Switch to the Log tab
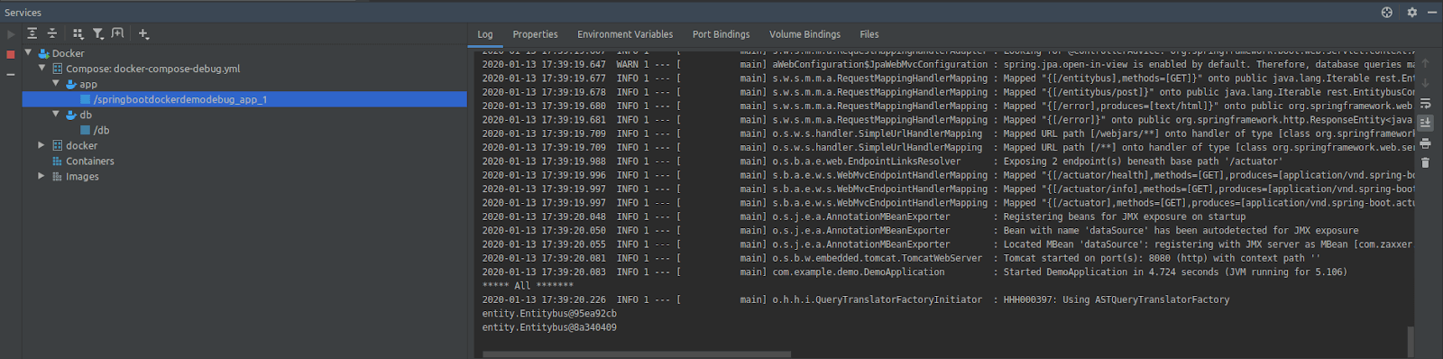Screen dimensions: 1443x359 pyautogui.click(x=485, y=34)
